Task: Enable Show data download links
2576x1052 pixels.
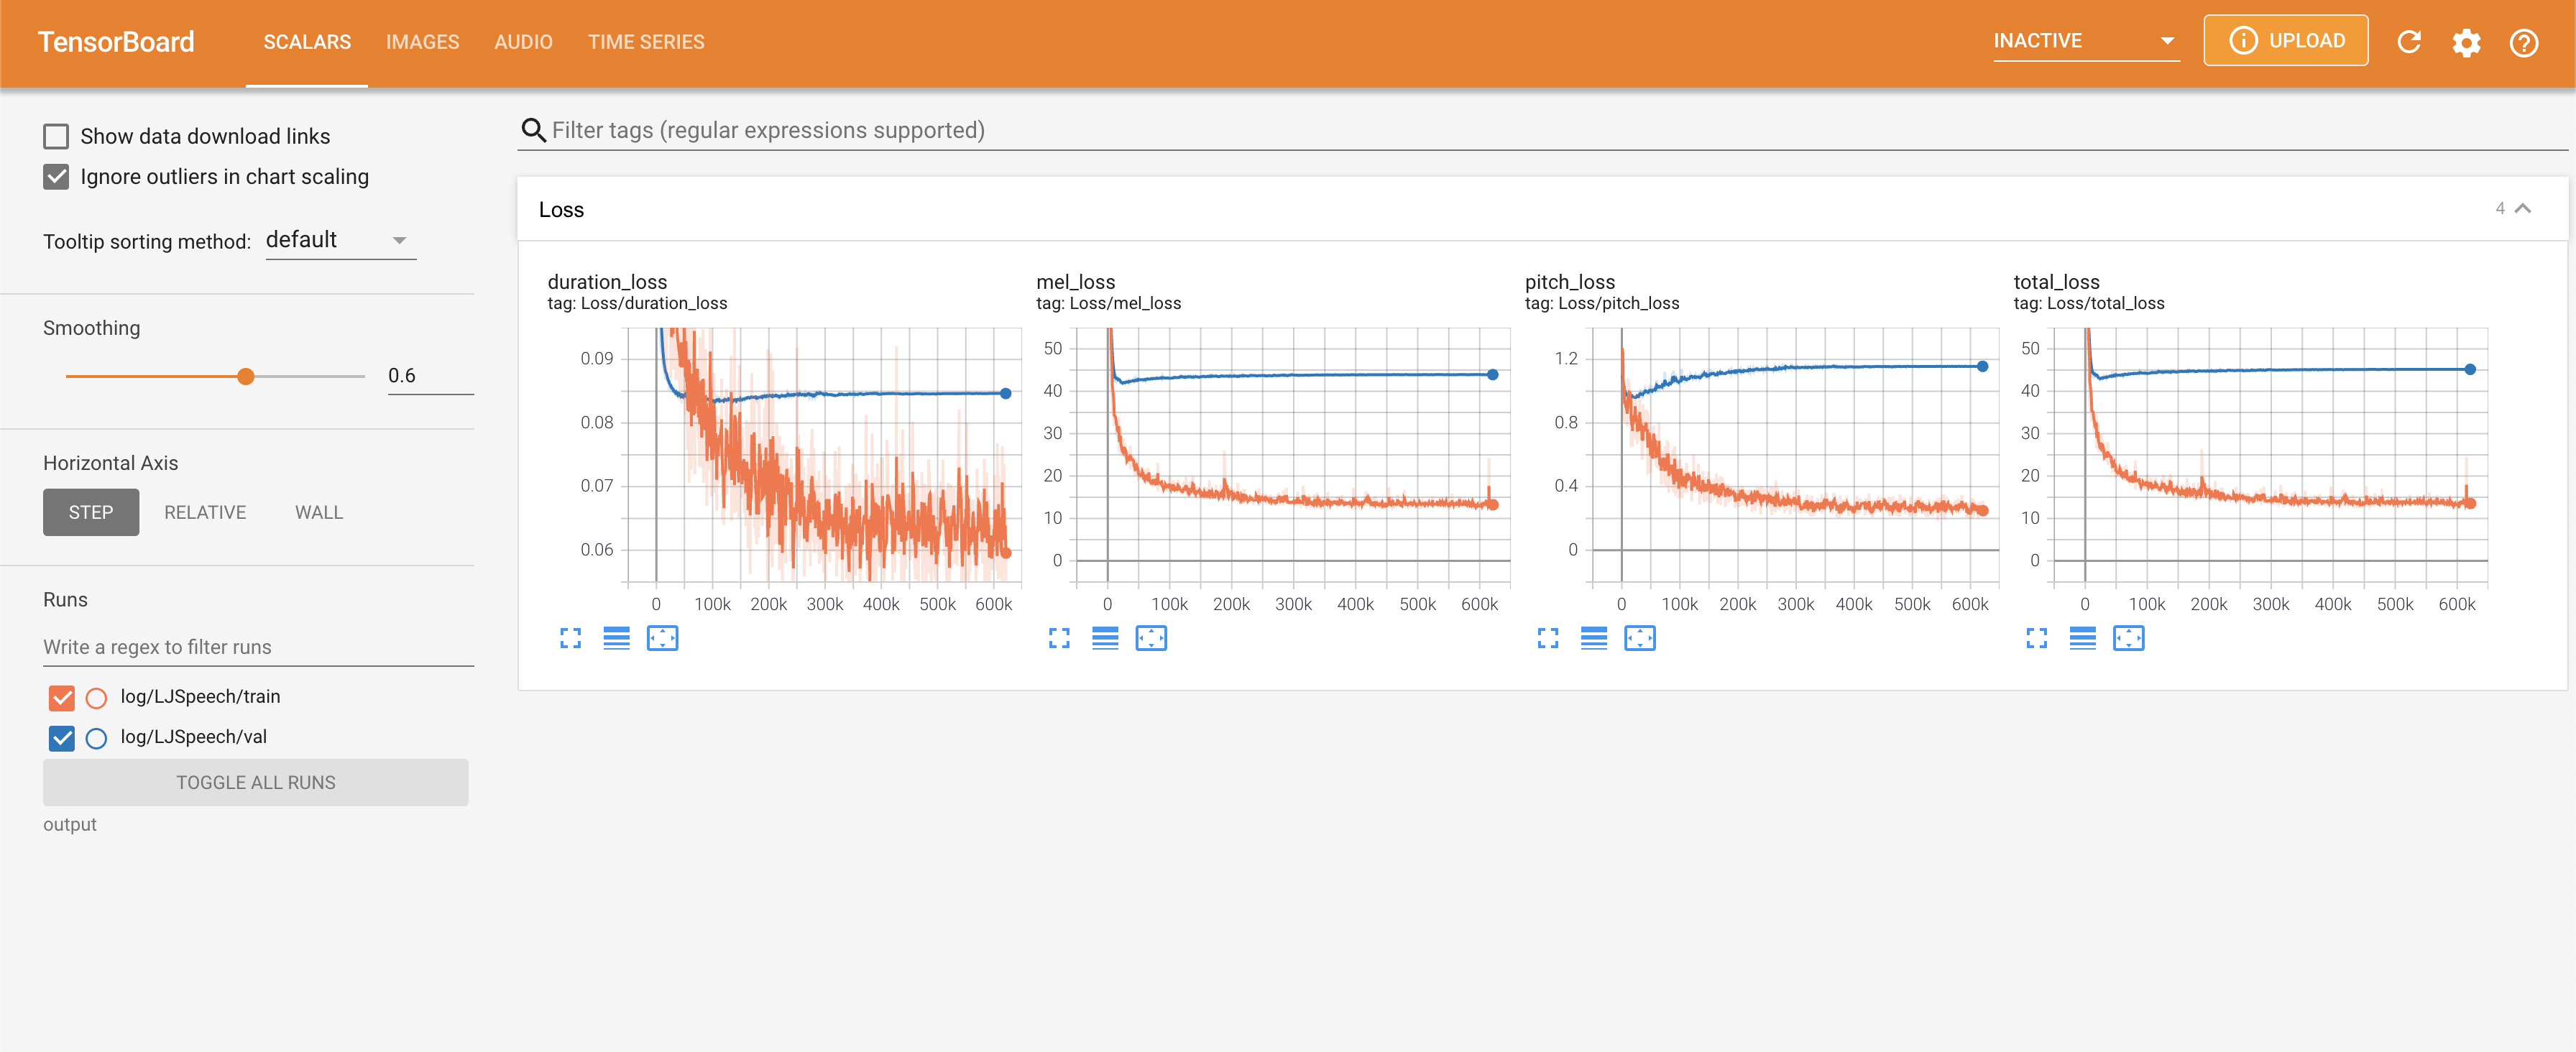Action: (56, 136)
